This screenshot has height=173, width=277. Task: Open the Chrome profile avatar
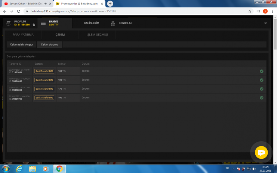click(265, 11)
